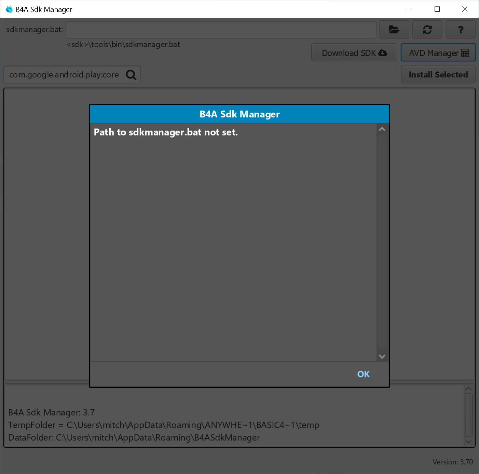Open the AVD Manager
Image resolution: width=479 pixels, height=474 pixels.
pos(438,53)
